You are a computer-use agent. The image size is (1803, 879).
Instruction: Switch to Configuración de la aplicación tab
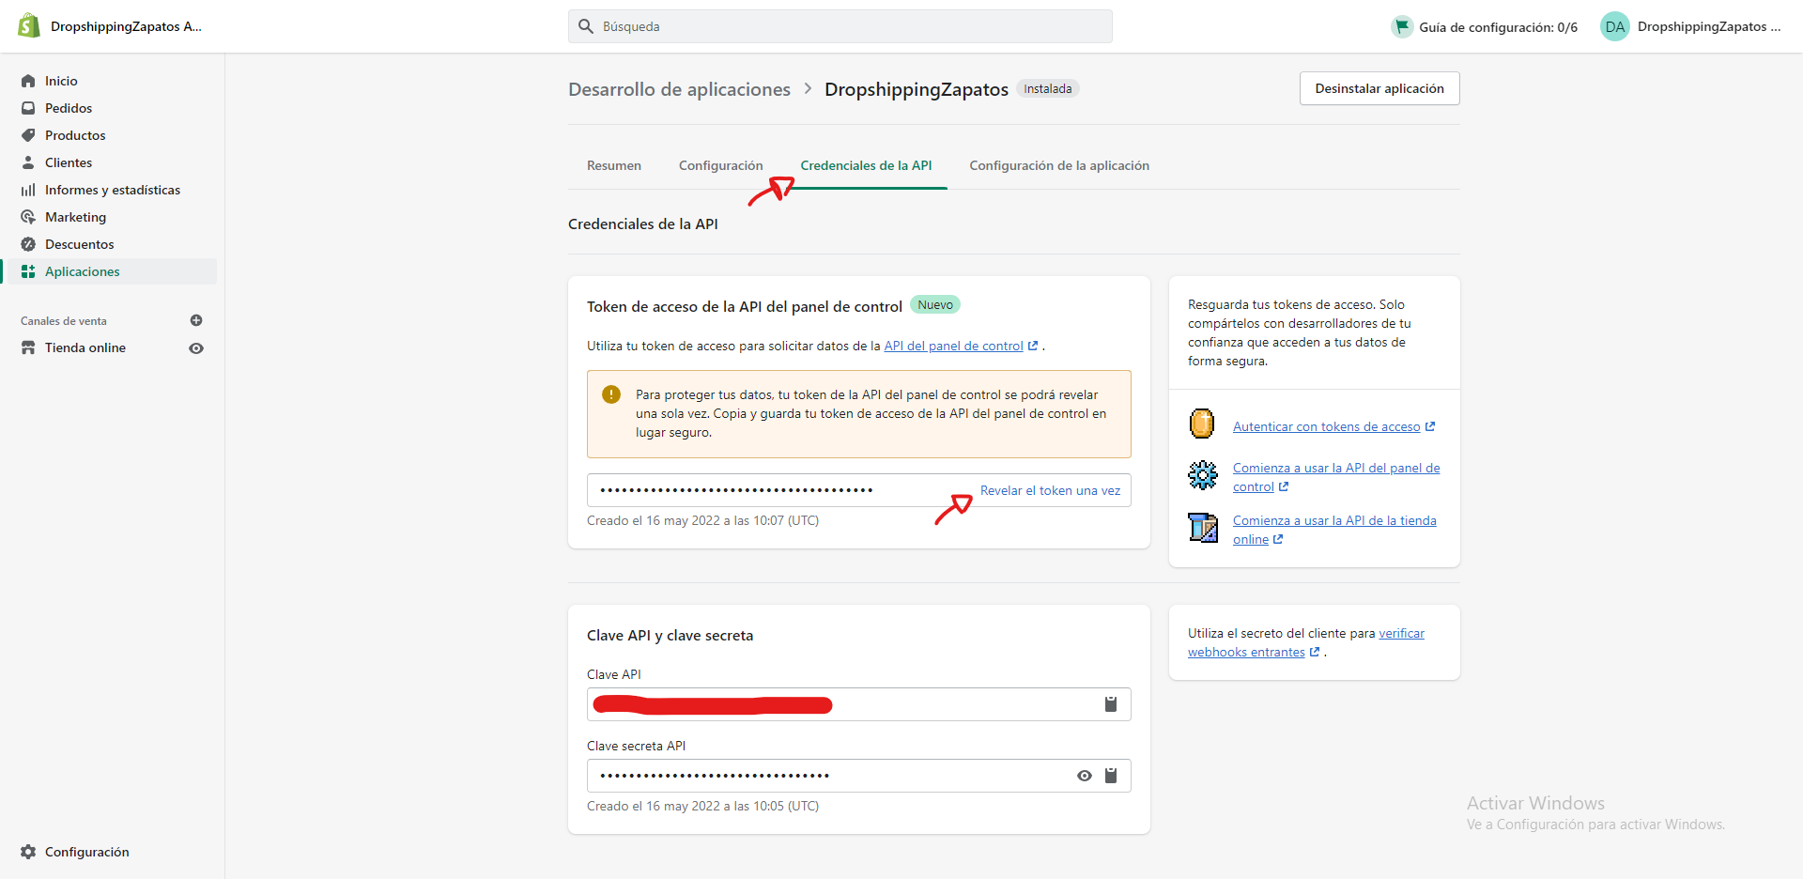point(1058,165)
